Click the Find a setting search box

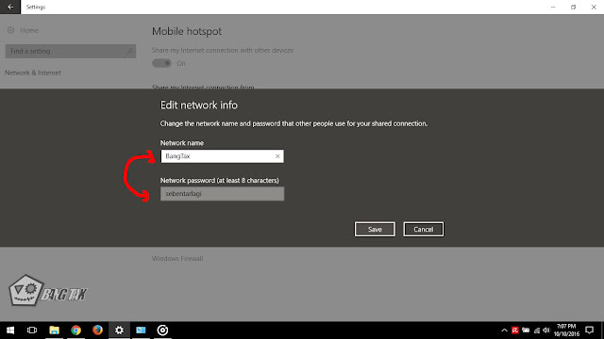point(71,51)
